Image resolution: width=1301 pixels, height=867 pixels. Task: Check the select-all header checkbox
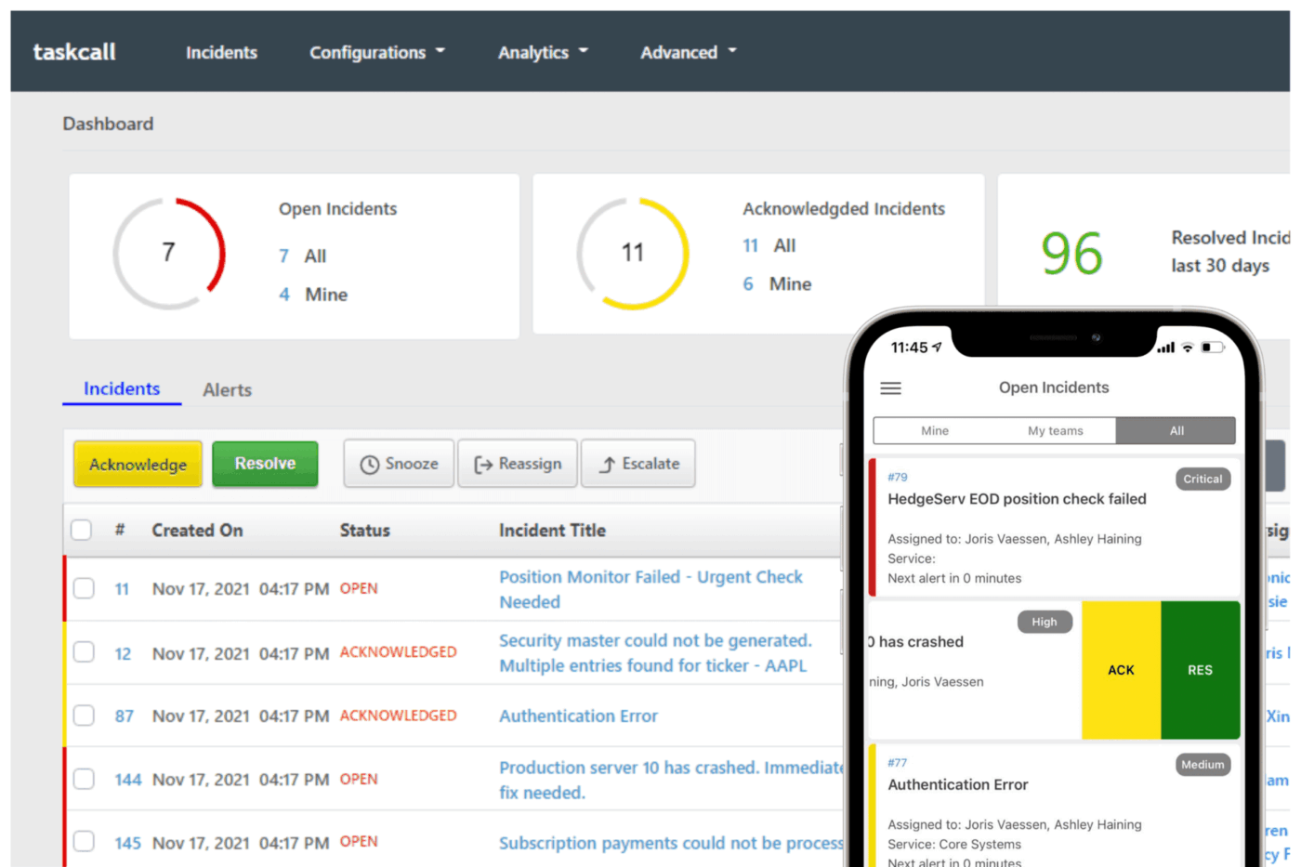pos(82,530)
